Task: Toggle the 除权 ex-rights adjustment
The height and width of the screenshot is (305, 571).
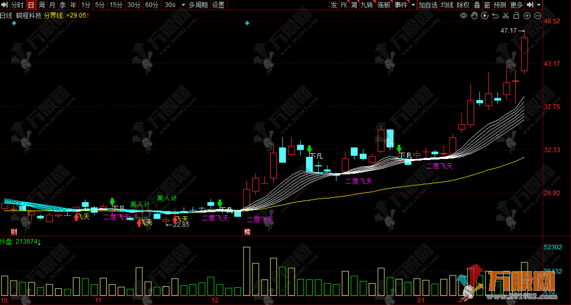Action: (x=463, y=5)
